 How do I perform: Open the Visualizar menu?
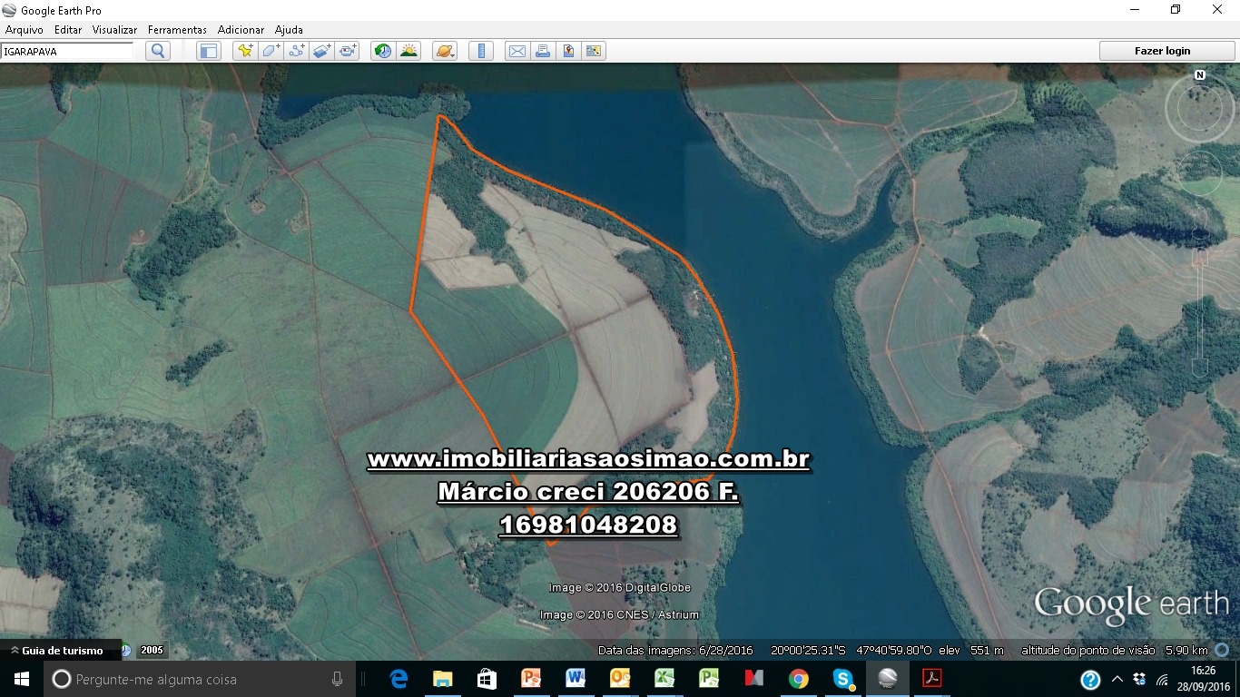pyautogui.click(x=114, y=30)
